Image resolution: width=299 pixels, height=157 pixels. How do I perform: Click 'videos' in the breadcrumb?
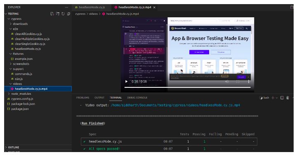coord(93,14)
